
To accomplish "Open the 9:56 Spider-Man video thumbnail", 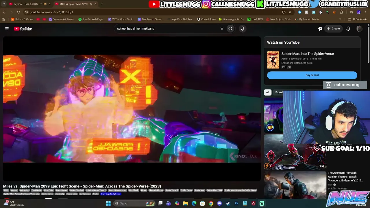I will tap(295, 151).
